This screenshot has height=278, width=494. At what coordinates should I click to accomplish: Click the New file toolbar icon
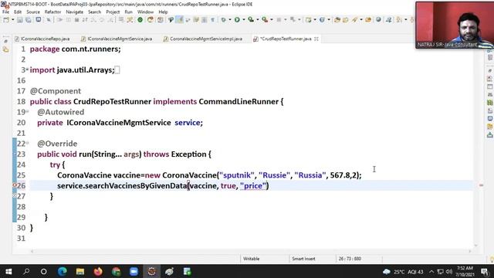coord(6,20)
